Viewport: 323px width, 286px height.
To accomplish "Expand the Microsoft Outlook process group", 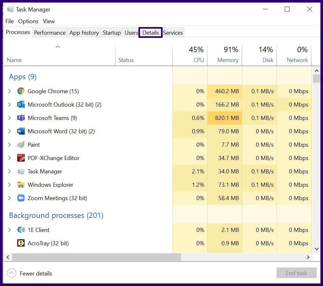I will (x=10, y=104).
